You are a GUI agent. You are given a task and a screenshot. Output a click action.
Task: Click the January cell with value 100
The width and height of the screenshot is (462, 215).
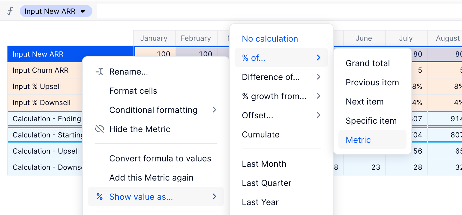(x=155, y=54)
